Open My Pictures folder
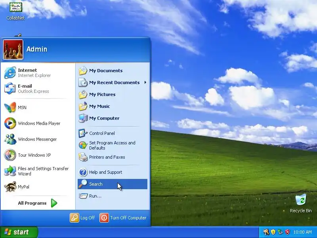The height and width of the screenshot is (238, 317). [113, 94]
